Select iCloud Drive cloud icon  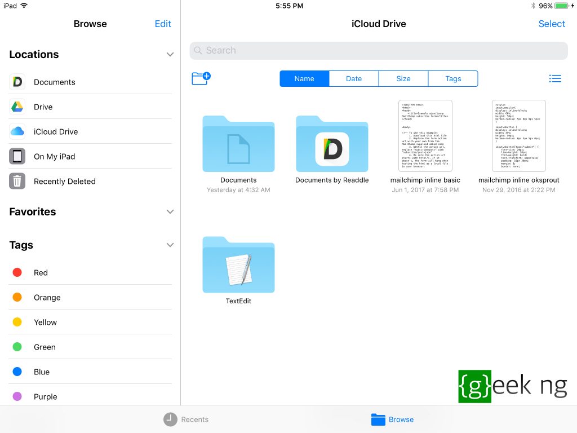[x=17, y=131]
